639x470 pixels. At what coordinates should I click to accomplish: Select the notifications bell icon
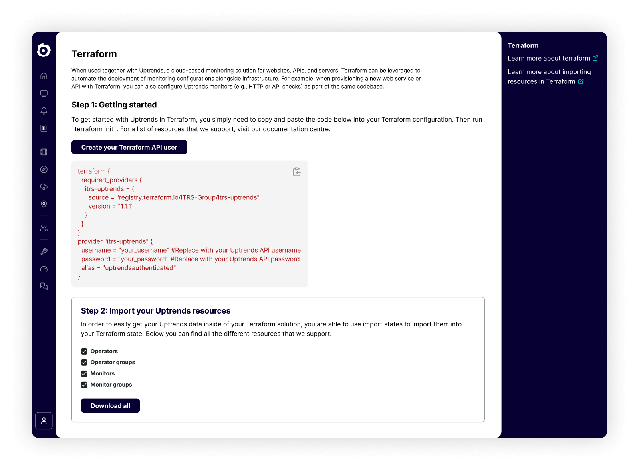pos(44,111)
